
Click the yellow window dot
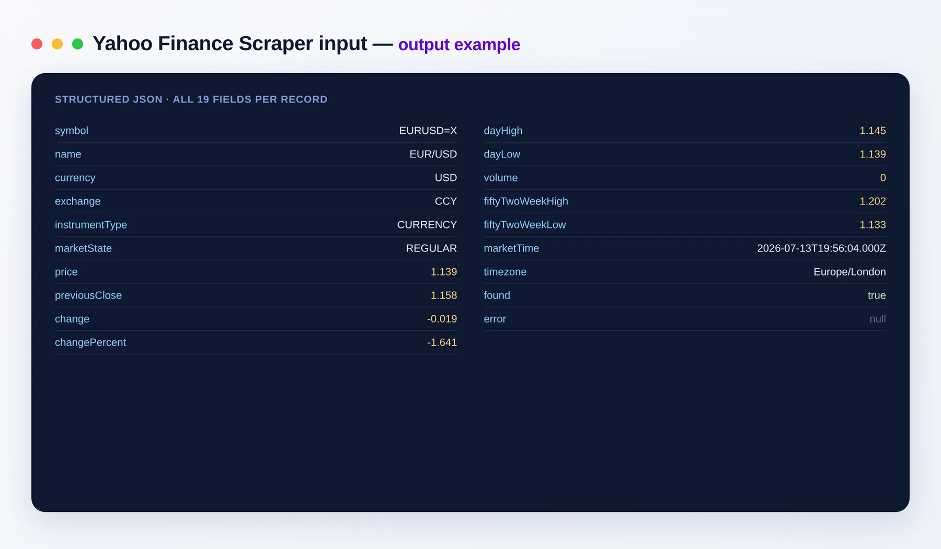point(57,44)
